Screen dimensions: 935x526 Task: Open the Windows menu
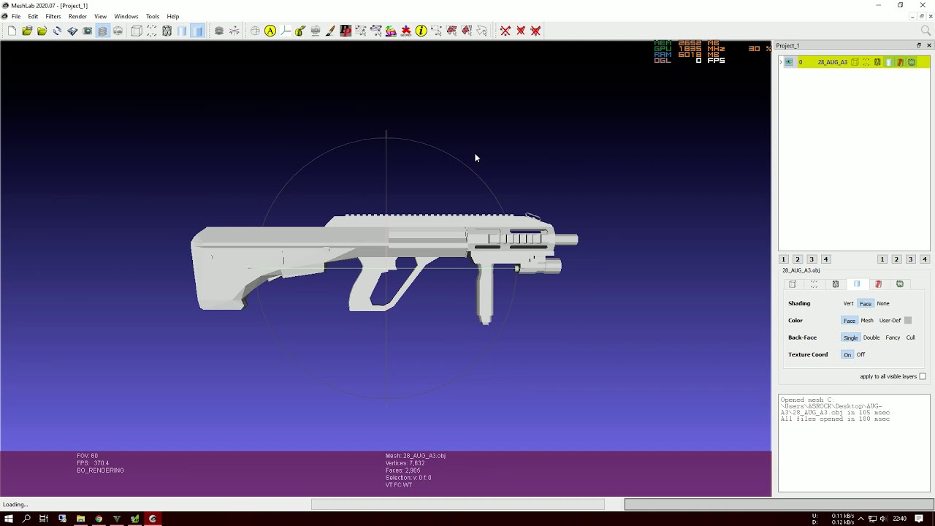pyautogui.click(x=126, y=16)
